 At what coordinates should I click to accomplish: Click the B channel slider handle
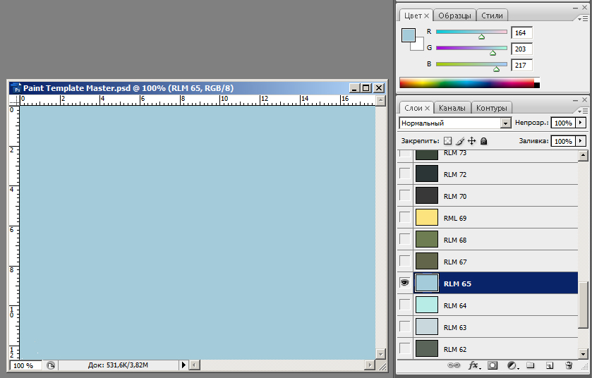(x=497, y=69)
